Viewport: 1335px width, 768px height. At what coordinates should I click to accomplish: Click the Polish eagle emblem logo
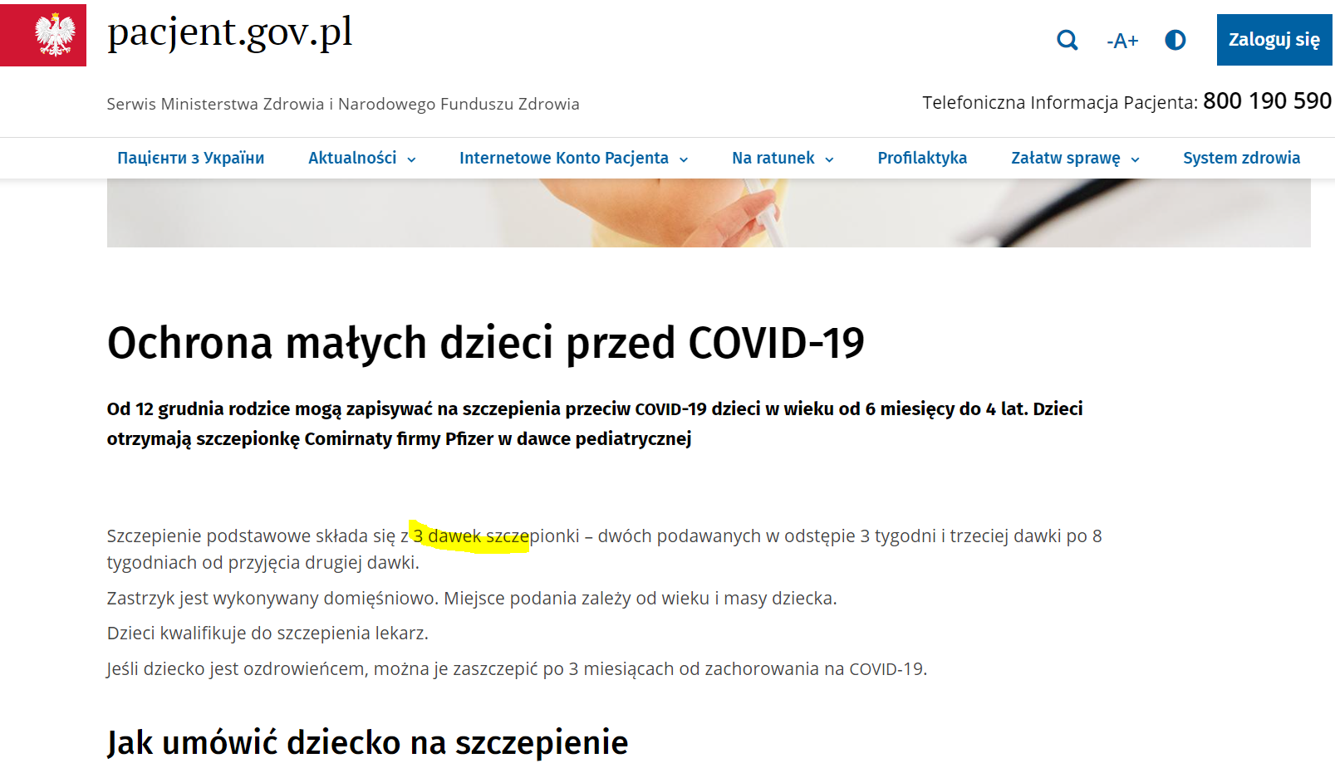coord(43,35)
